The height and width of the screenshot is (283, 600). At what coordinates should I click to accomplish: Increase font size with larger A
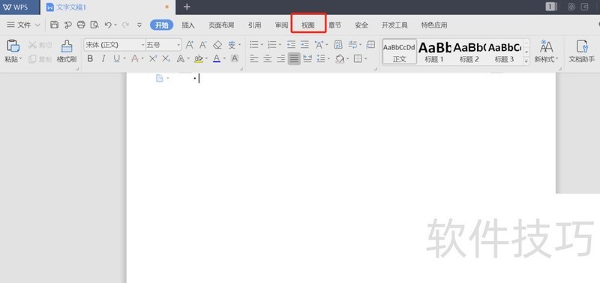click(x=190, y=45)
